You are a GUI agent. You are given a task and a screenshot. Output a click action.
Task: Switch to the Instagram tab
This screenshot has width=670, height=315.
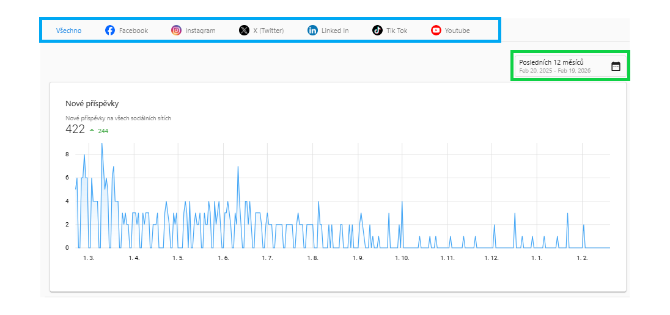point(193,31)
